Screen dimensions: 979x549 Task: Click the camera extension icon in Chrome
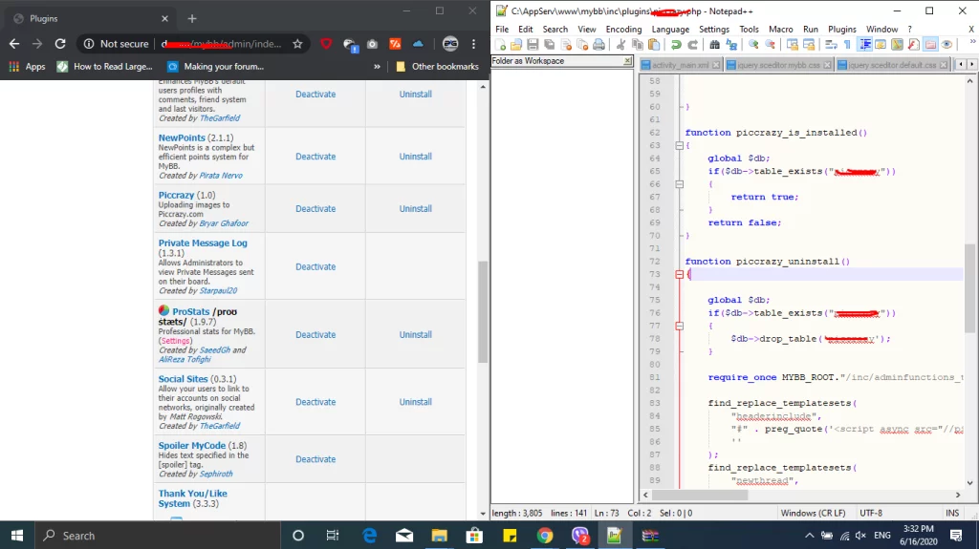tap(372, 44)
